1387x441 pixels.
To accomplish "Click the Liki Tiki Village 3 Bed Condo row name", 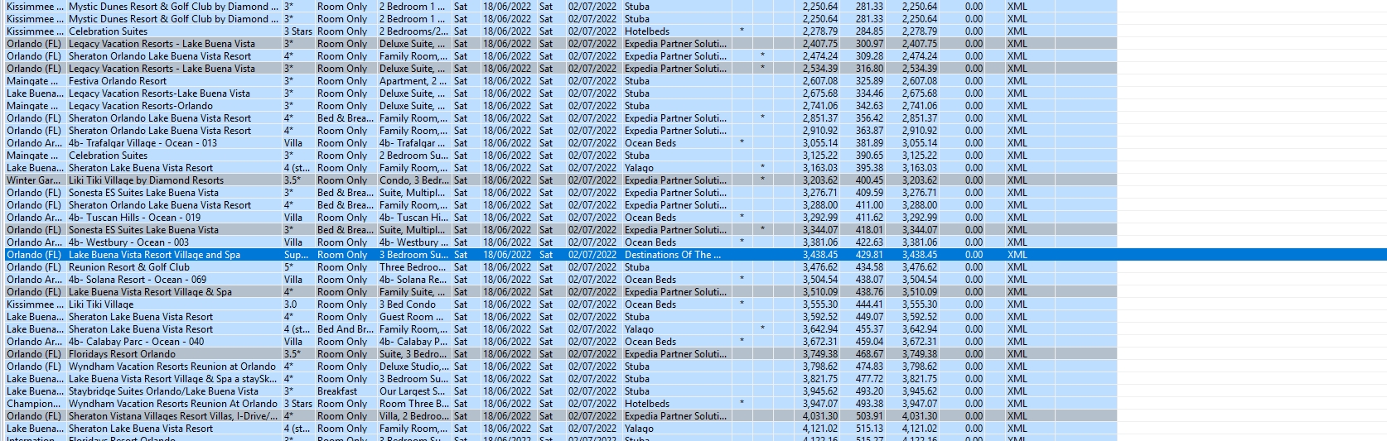I will coord(101,304).
